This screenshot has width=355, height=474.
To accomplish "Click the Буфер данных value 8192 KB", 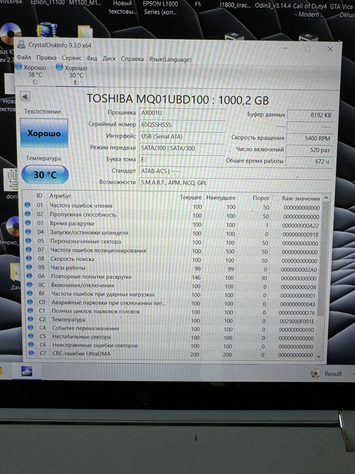I will point(311,115).
